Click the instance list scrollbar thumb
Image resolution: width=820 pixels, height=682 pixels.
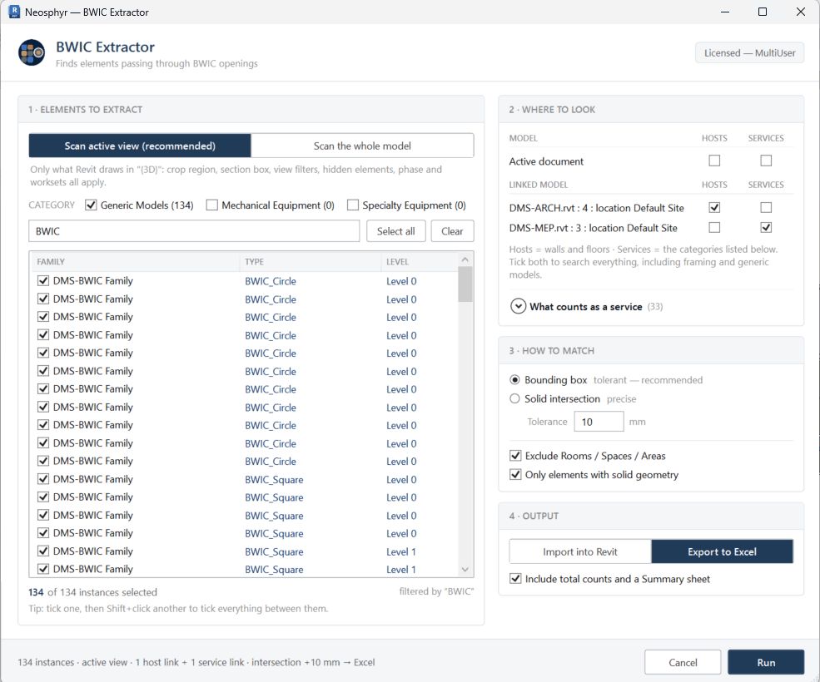pos(465,284)
